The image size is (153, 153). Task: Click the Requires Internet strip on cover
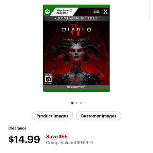[76, 87]
